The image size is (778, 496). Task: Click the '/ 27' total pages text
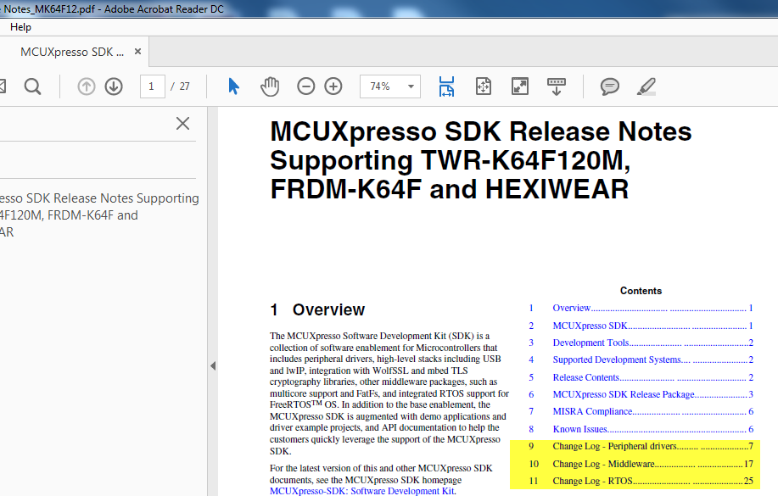(x=180, y=86)
